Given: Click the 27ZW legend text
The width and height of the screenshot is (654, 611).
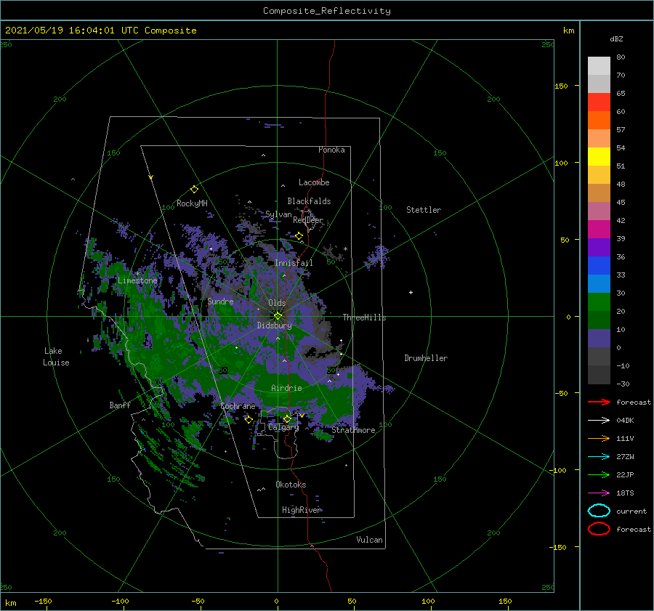Looking at the screenshot, I should click(625, 457).
